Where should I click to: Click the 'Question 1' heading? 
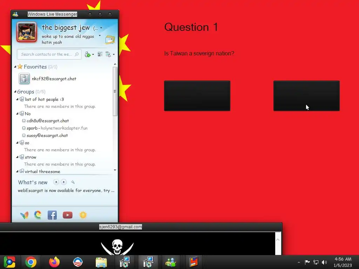[191, 27]
